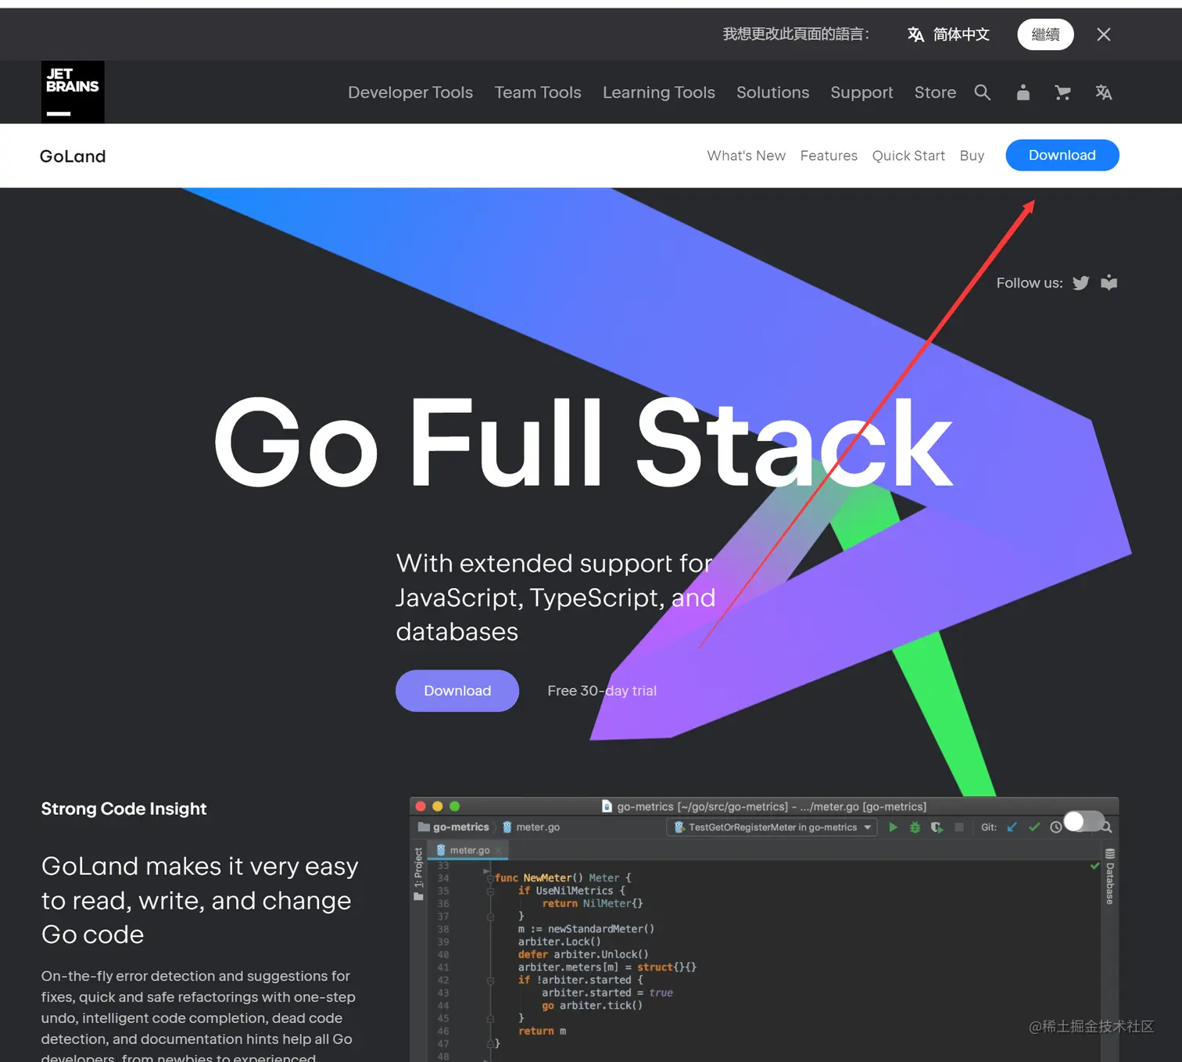This screenshot has height=1062, width=1182.
Task: Fold the if !arbiter.started block at line 42
Action: coord(490,981)
